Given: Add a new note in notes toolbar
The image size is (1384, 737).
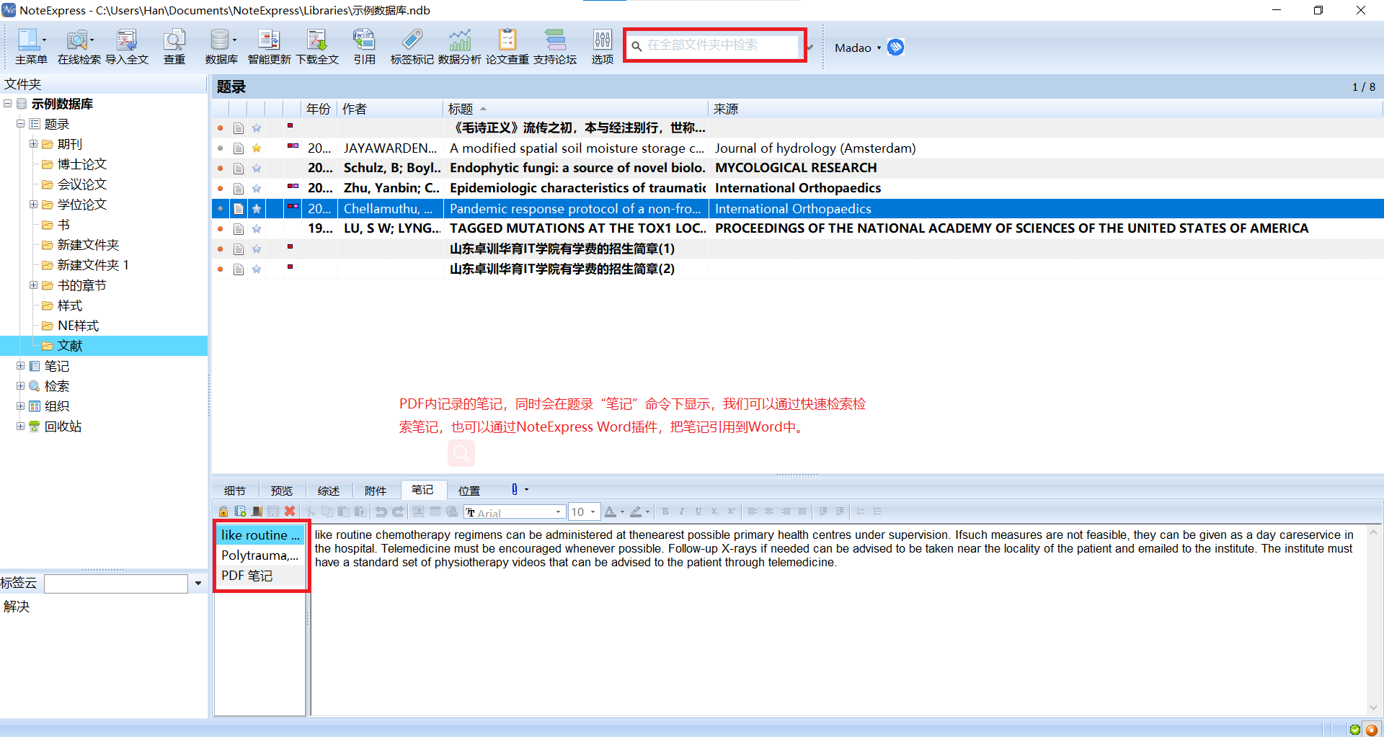Looking at the screenshot, I should (240, 512).
